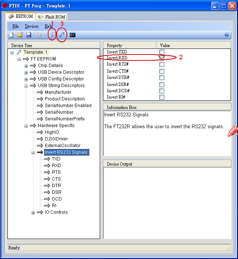Image resolution: width=238 pixels, height=259 pixels.
Task: Enable the Invert DSR# checkbox
Action: click(x=162, y=85)
